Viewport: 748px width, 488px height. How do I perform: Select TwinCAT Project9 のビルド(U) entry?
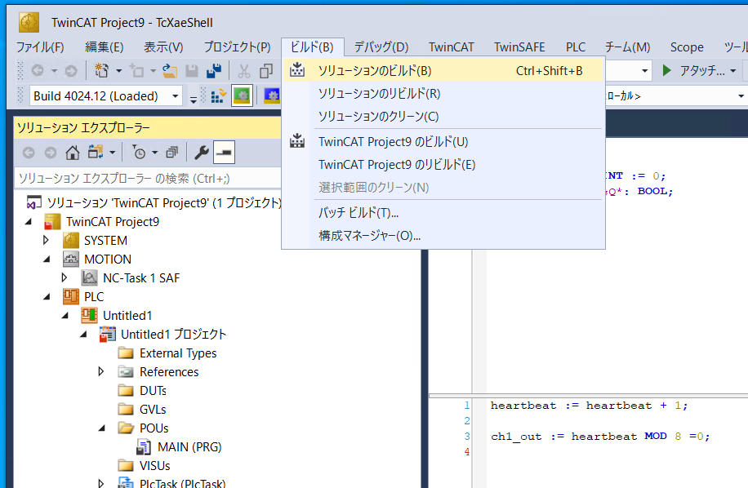[443, 141]
